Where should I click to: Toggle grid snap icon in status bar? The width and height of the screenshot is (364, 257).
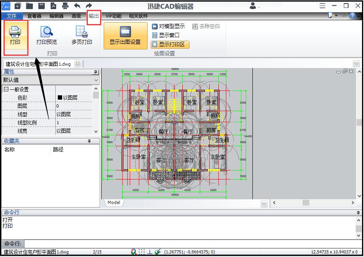tap(142, 251)
